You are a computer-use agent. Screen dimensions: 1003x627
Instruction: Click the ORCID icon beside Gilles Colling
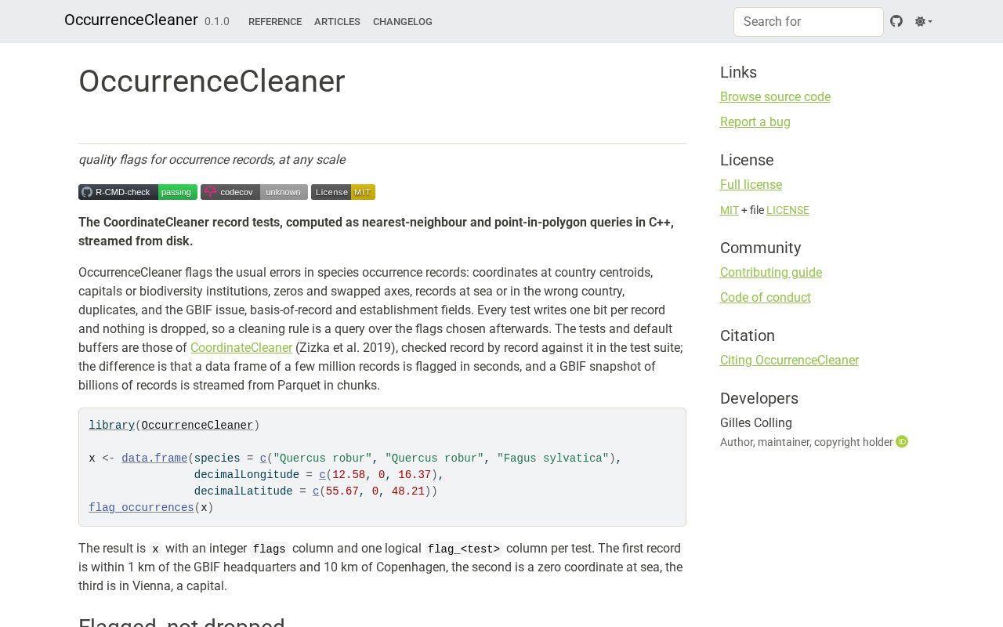902,441
